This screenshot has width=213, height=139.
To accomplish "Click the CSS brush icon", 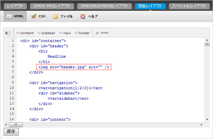I will pyautogui.click(x=34, y=16).
